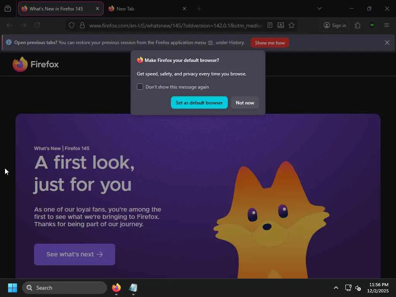Select the What's New in Firefox 145 tab
This screenshot has width=396, height=297.
(x=61, y=9)
